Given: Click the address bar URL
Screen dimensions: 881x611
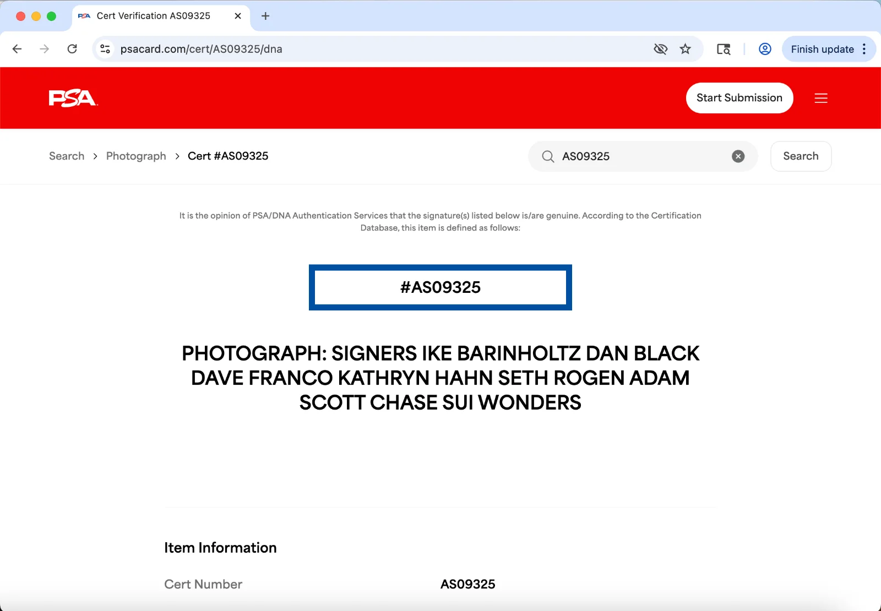Looking at the screenshot, I should coord(202,49).
